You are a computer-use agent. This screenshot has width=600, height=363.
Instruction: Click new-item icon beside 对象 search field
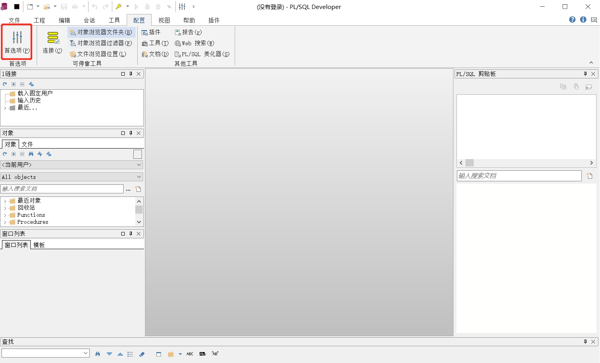(138, 189)
